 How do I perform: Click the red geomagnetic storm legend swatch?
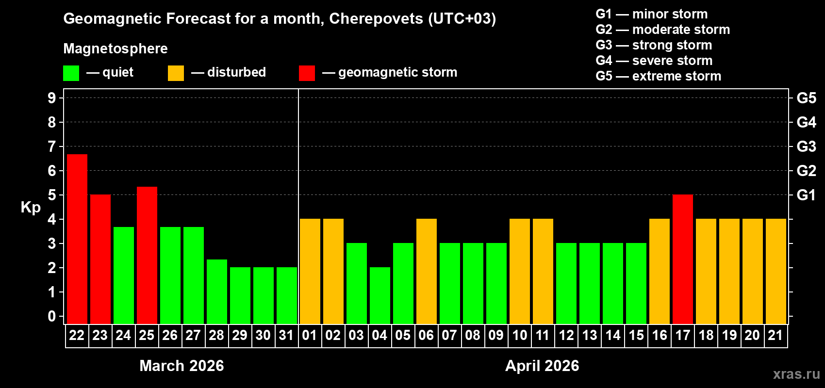(307, 73)
